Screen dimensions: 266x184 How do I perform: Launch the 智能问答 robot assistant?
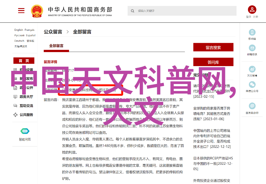(25, 131)
